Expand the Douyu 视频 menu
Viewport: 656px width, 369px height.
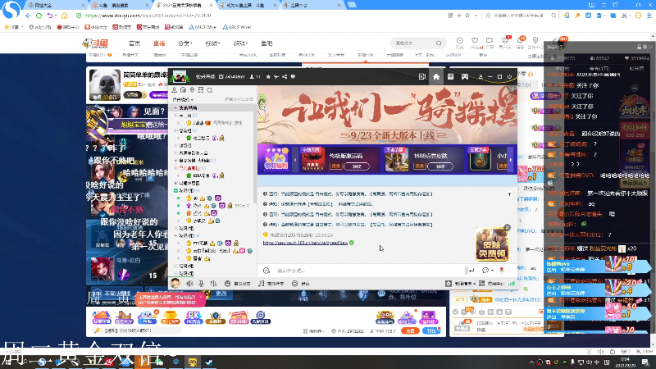(212, 43)
